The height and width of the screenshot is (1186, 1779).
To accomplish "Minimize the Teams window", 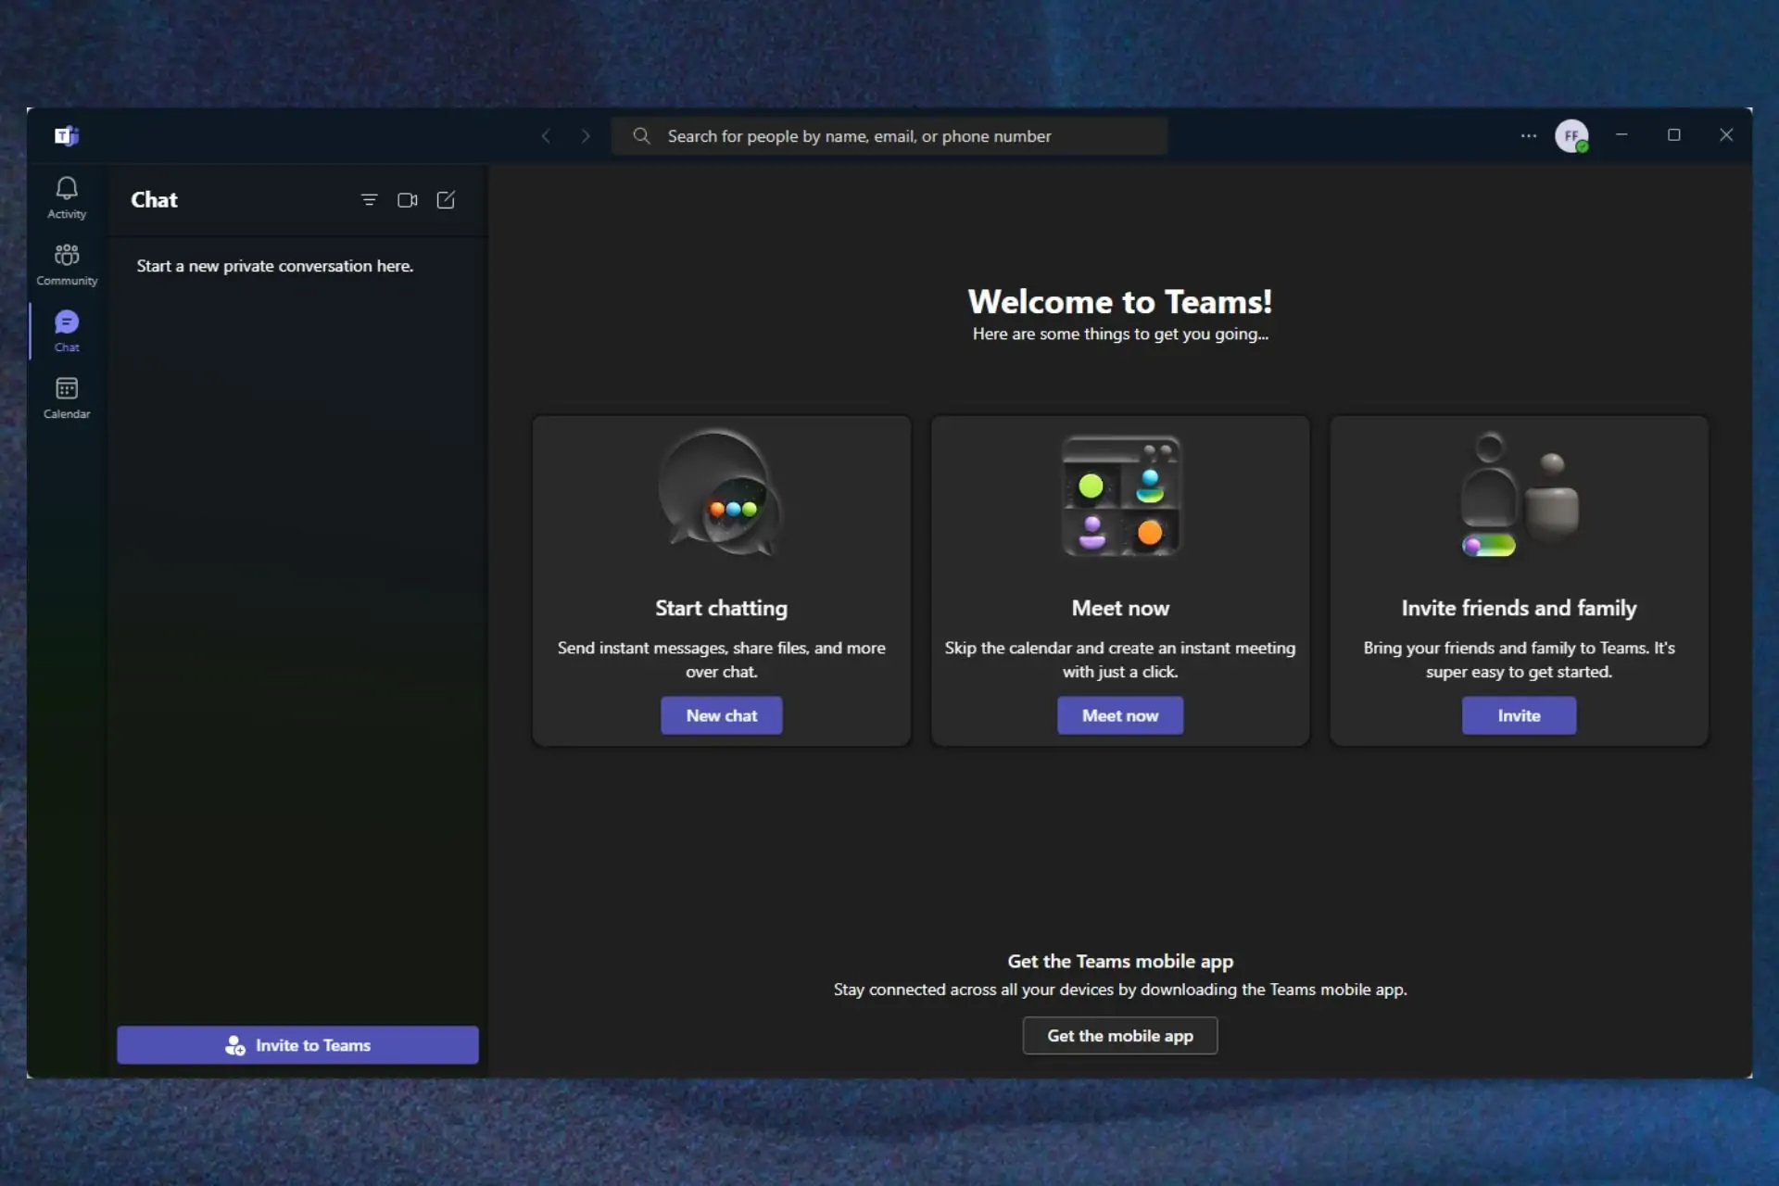I will pos(1621,135).
